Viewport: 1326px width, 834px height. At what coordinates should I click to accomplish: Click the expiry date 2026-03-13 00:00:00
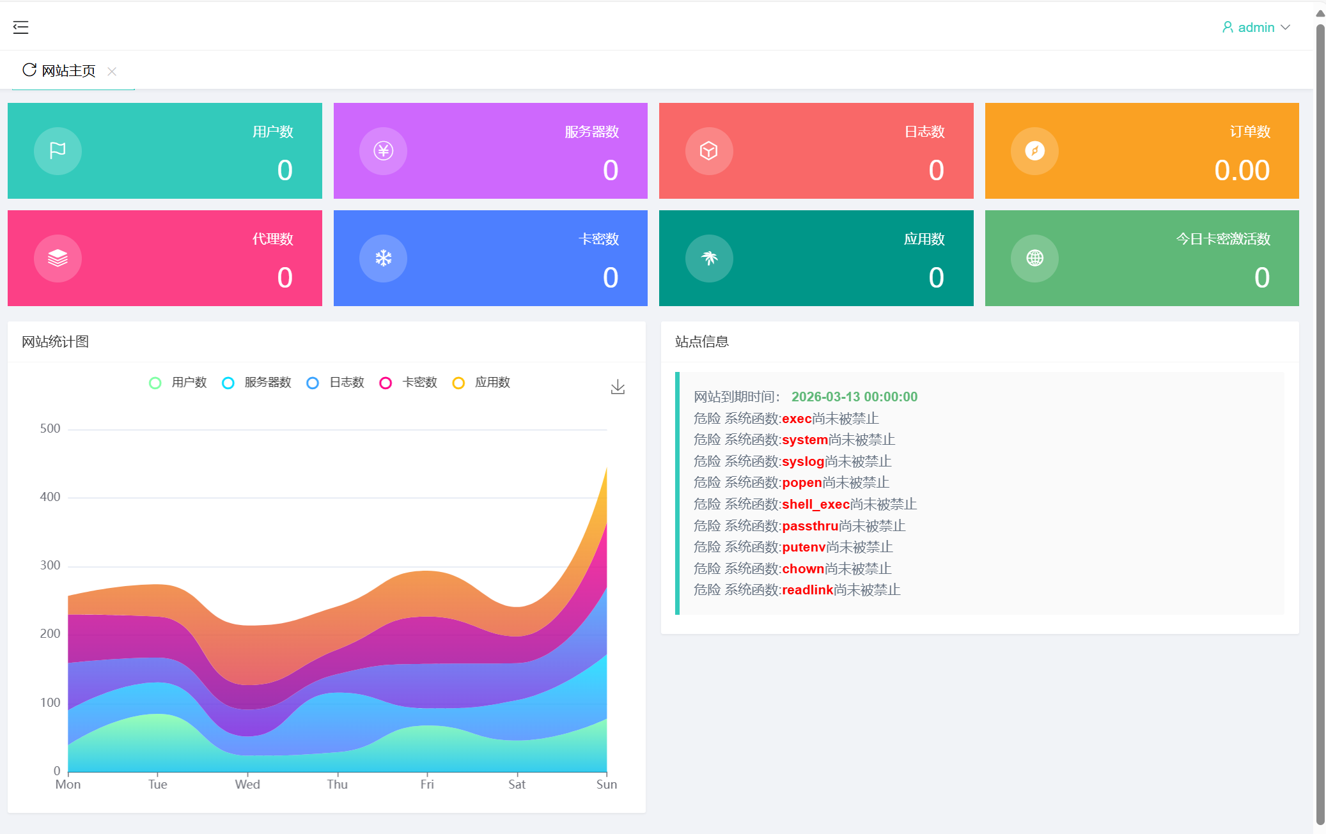[x=854, y=397]
